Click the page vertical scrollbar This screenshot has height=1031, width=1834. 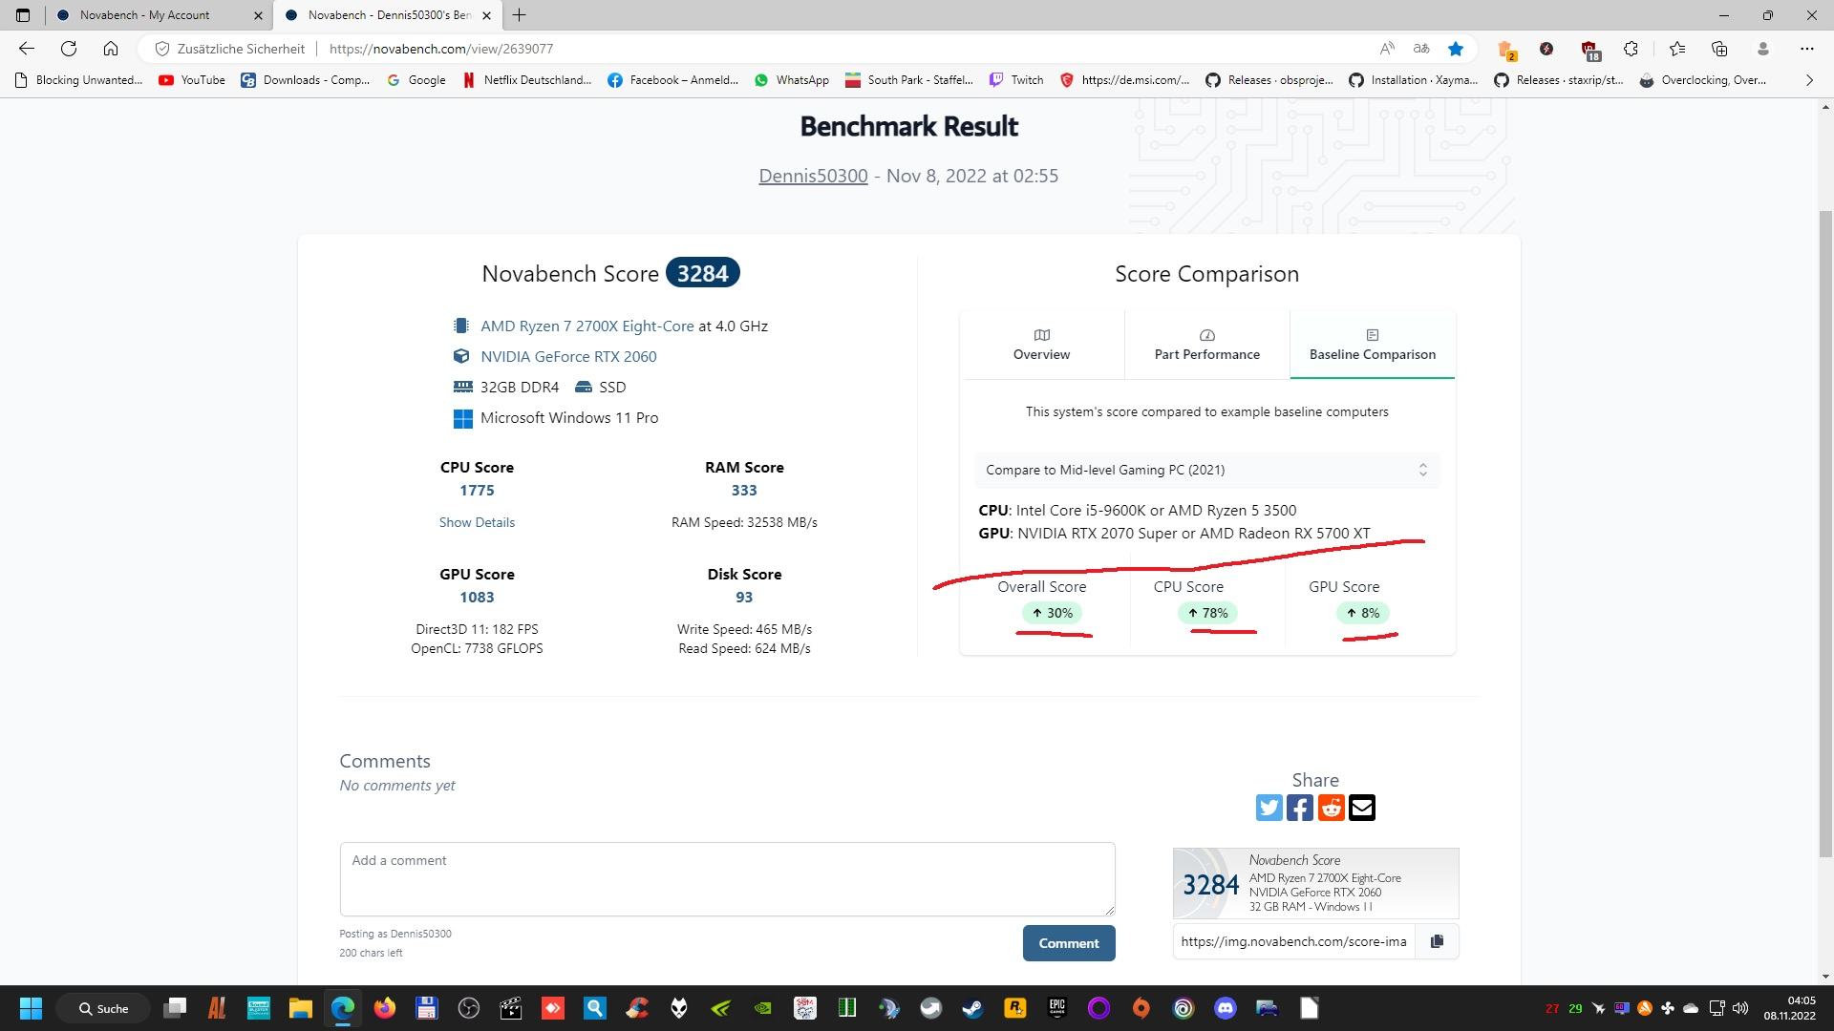pyautogui.click(x=1825, y=535)
